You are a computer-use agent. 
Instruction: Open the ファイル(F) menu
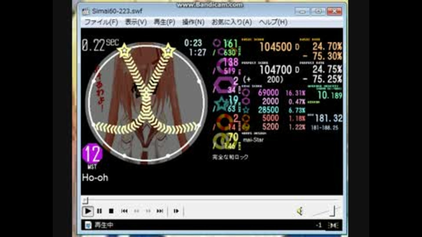coord(101,22)
